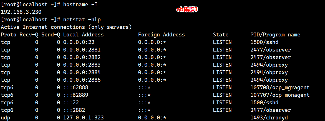The height and width of the screenshot is (121, 325).
Task: Select local address 0.0.0.0:22
Action: tap(79, 42)
